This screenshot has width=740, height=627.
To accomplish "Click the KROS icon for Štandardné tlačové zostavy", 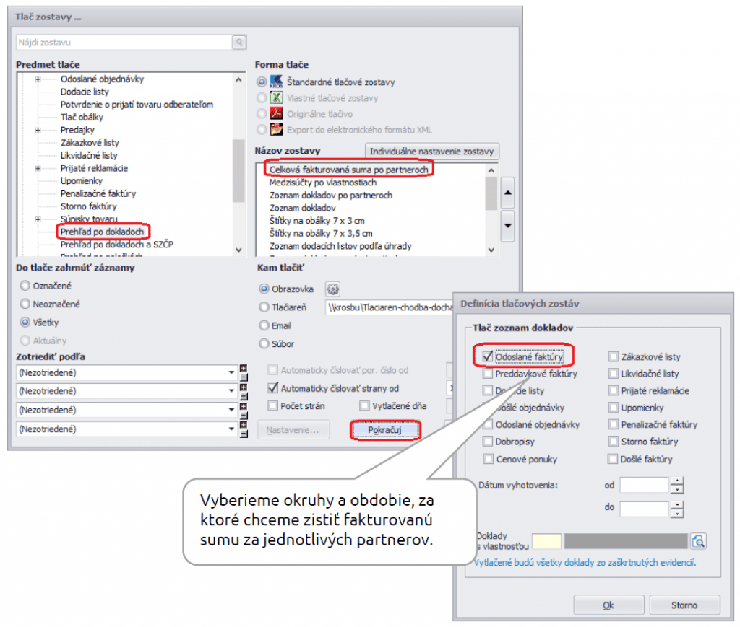I will point(275,82).
